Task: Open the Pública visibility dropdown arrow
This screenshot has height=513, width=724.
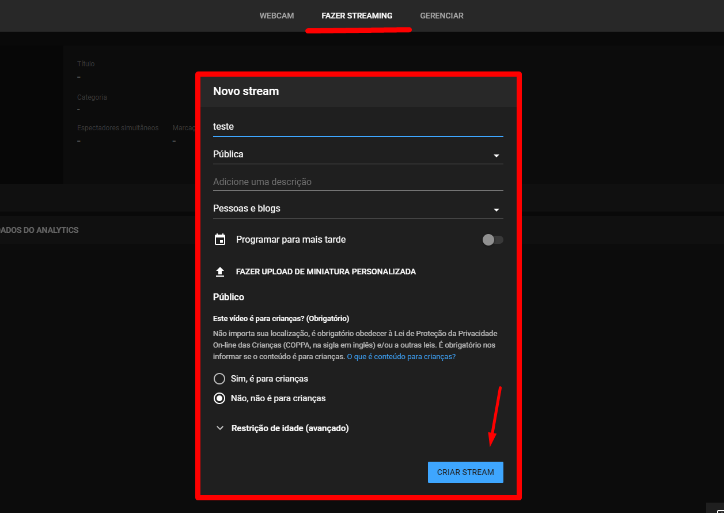Action: tap(496, 156)
